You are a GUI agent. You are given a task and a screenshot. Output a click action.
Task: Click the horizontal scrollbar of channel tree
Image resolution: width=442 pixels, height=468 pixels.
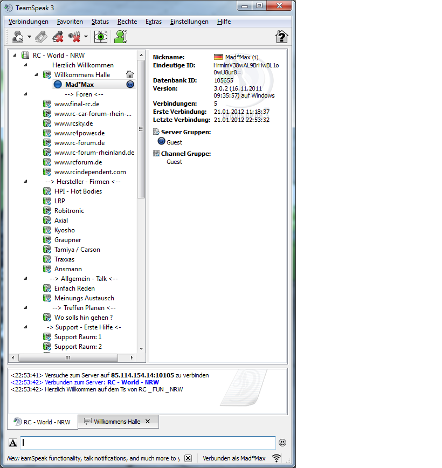click(x=68, y=357)
